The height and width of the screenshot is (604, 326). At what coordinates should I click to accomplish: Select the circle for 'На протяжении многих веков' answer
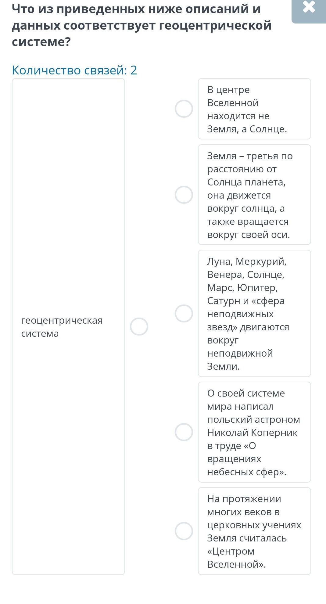pos(184,531)
